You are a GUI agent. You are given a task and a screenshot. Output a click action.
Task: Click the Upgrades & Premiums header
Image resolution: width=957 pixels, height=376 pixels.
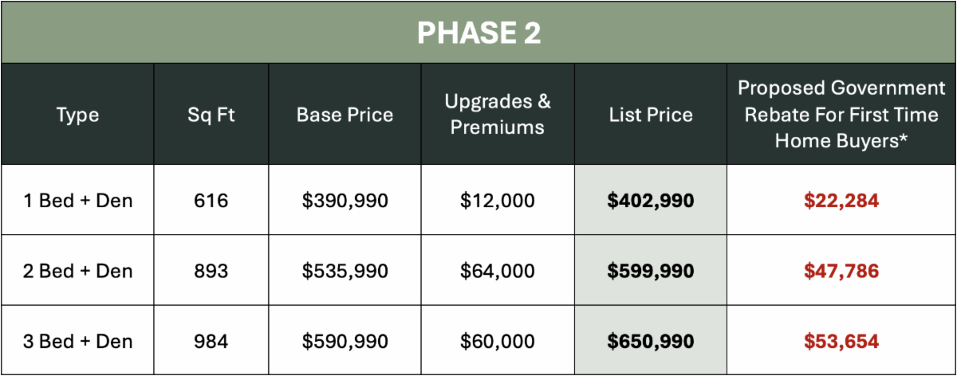pyautogui.click(x=498, y=115)
